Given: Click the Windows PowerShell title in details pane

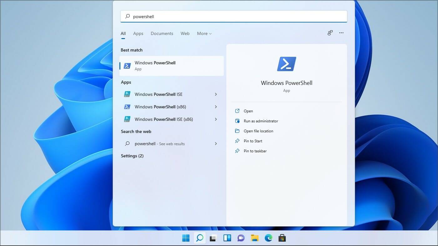Looking at the screenshot, I should point(287,83).
